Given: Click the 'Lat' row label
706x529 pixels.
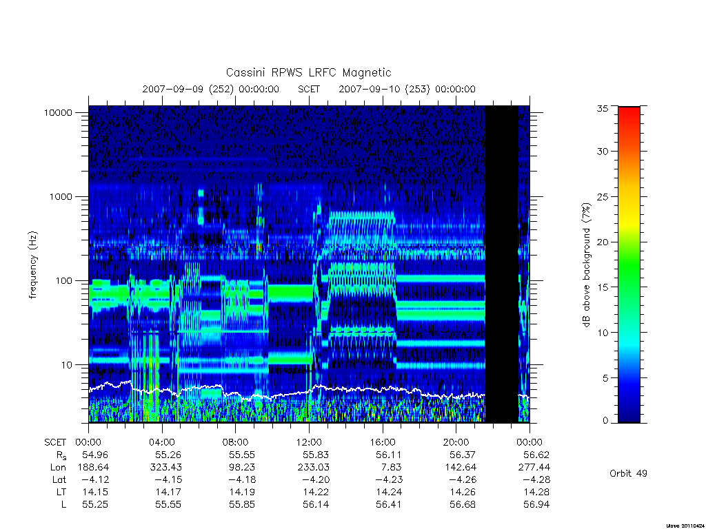Looking at the screenshot, I should pyautogui.click(x=59, y=479).
